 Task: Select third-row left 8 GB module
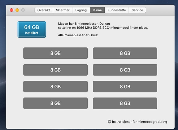55,87
